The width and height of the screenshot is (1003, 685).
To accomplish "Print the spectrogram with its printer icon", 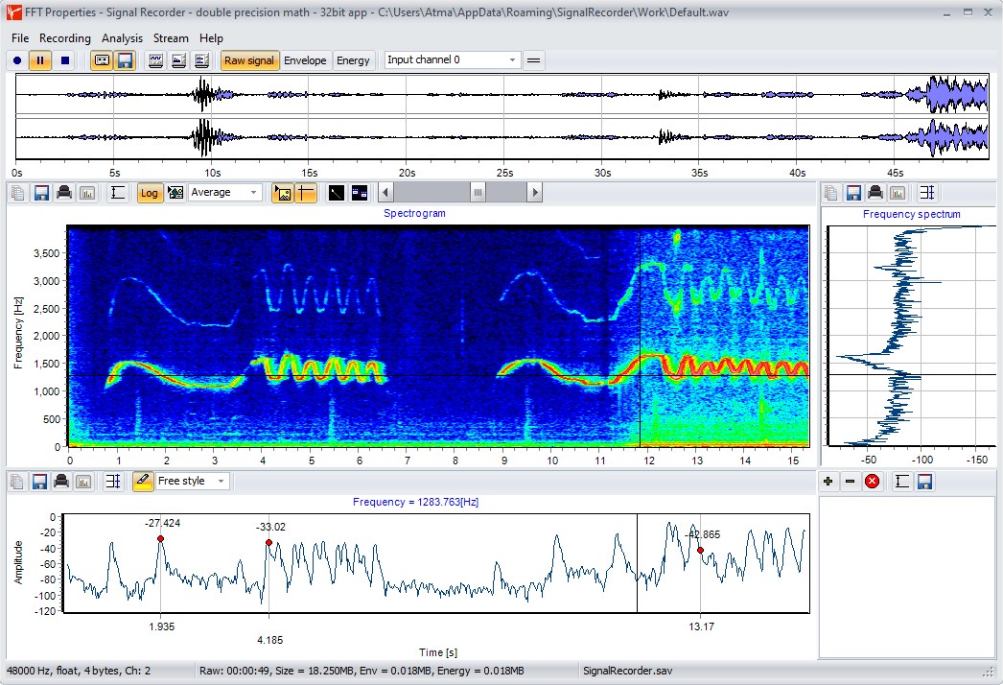I will coord(64,193).
